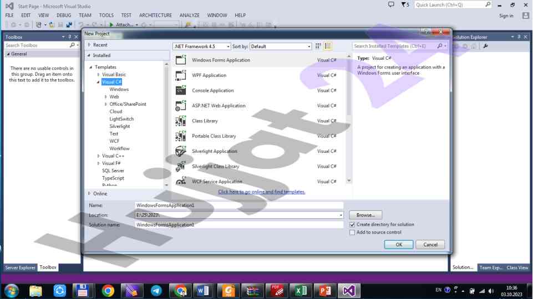This screenshot has height=299, width=533.
Task: Click Sign in at top right
Action: click(x=506, y=16)
